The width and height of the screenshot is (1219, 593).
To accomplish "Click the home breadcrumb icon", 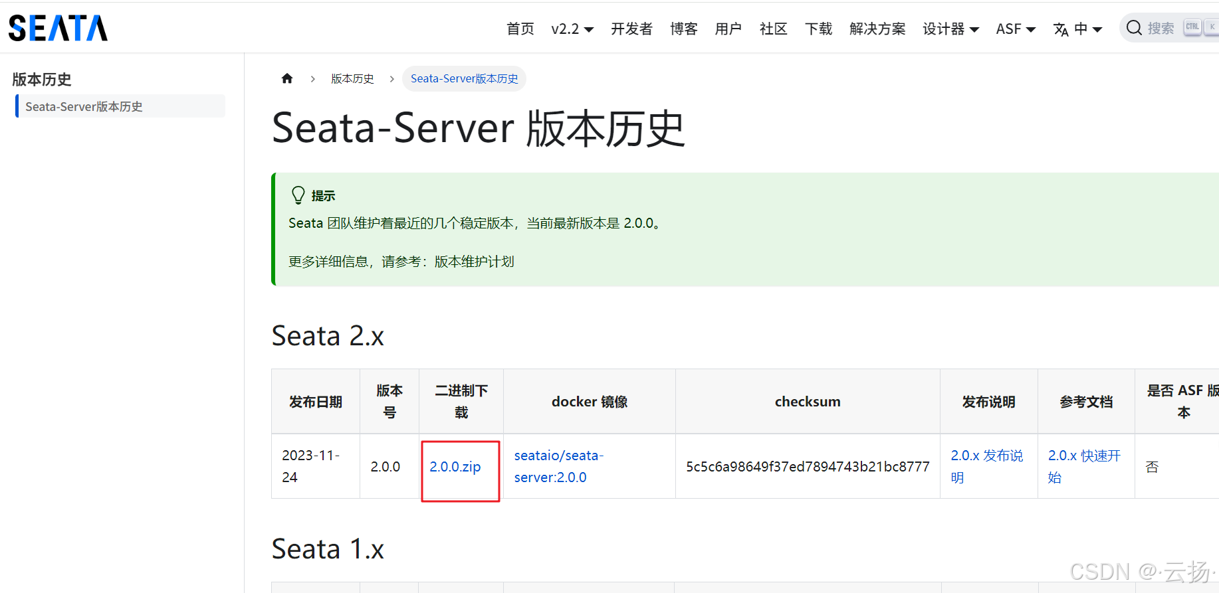I will point(287,78).
